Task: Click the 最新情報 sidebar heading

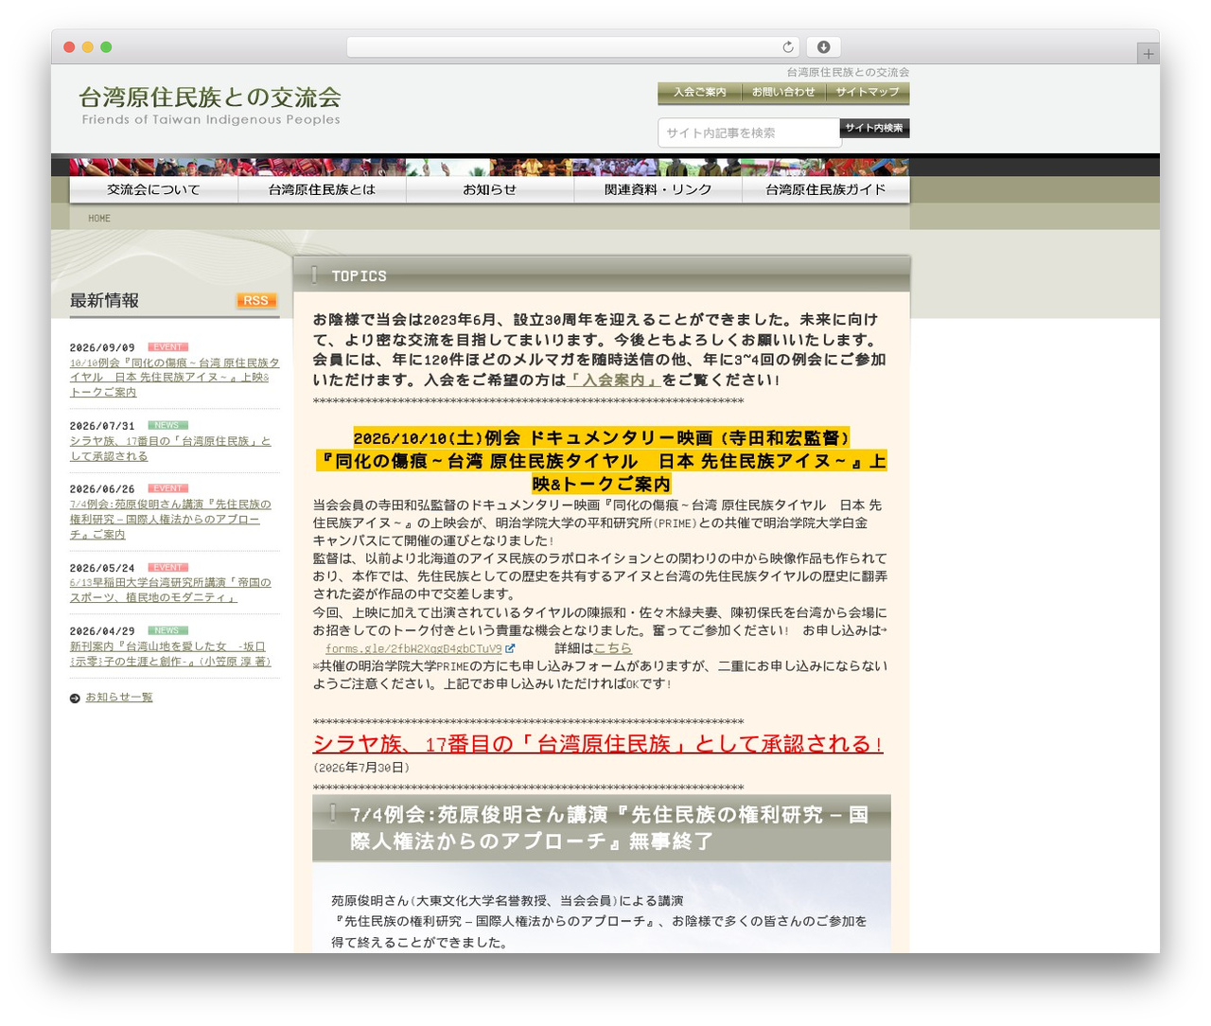Action: (x=104, y=301)
